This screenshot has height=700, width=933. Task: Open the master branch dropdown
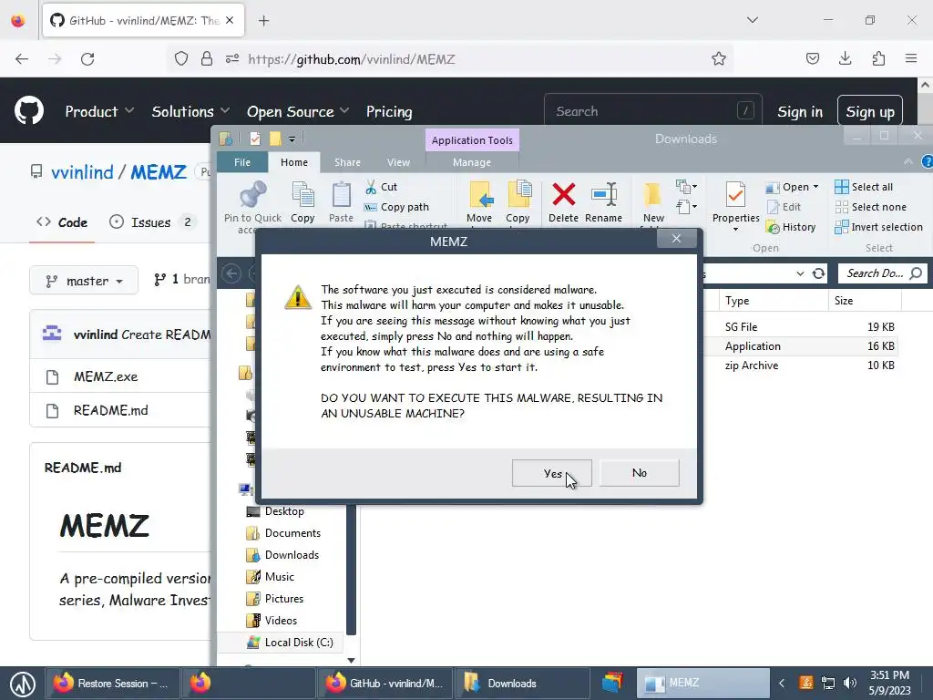click(84, 281)
